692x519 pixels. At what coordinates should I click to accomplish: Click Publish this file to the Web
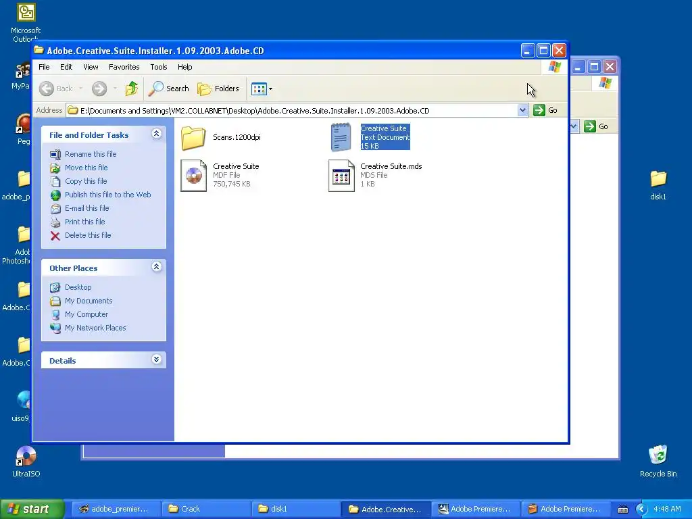pos(107,195)
